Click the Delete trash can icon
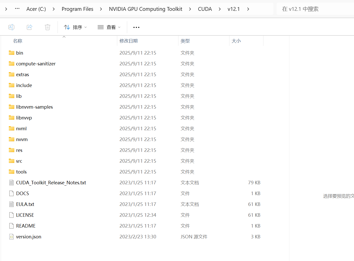This screenshot has width=354, height=261. point(48,27)
